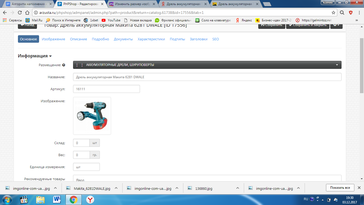Open options for Makita_6281DWALE.jpg download
Screen dimensions: 364x205
pyautogui.click(x=116, y=188)
